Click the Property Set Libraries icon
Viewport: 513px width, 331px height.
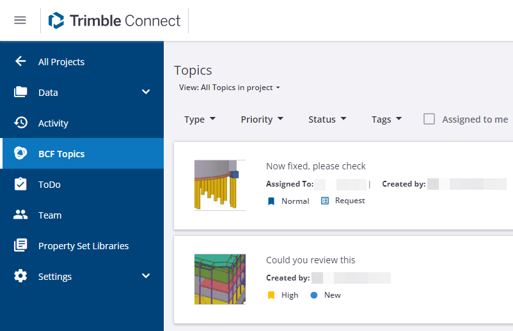click(x=20, y=245)
